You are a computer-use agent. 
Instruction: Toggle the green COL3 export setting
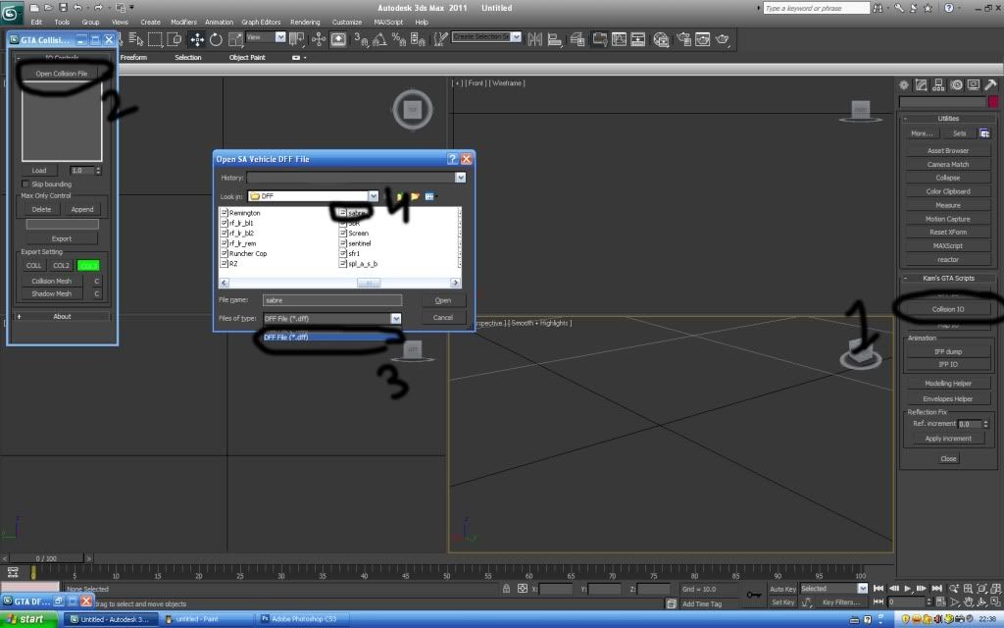click(88, 265)
